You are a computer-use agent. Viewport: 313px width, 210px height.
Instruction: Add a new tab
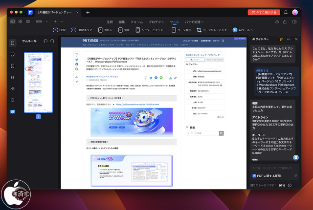(88, 12)
